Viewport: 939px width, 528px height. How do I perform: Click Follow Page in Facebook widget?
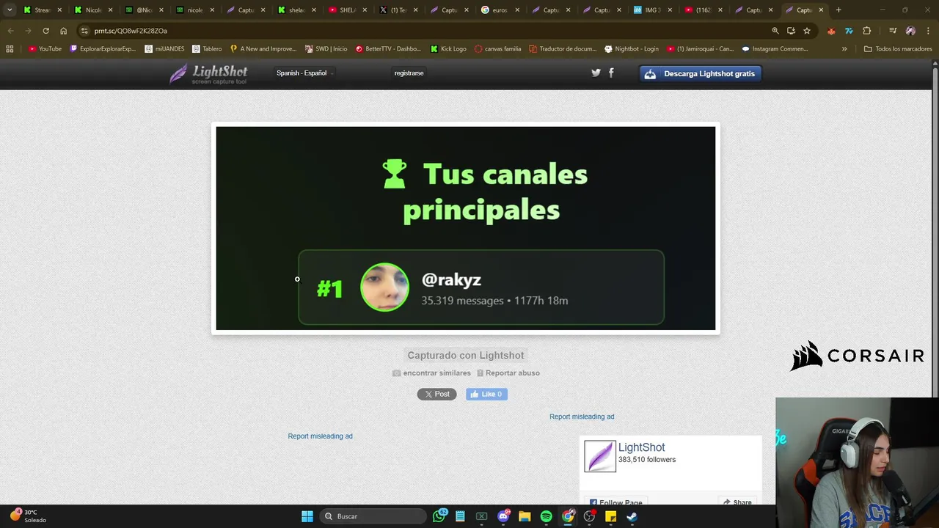616,502
